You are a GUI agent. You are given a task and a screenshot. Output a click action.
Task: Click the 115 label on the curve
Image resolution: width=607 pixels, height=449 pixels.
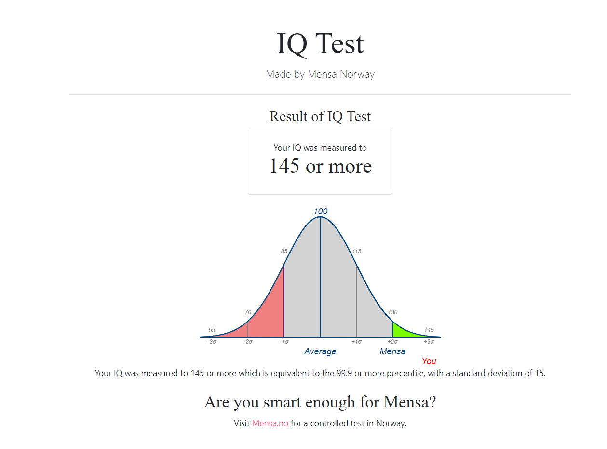pos(357,252)
